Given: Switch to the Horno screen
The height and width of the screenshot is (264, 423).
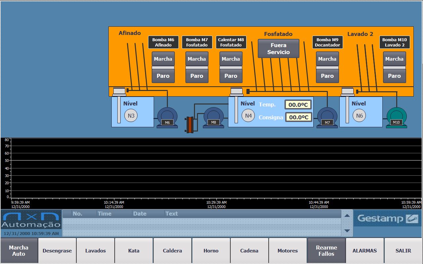Looking at the screenshot, I should [x=211, y=251].
